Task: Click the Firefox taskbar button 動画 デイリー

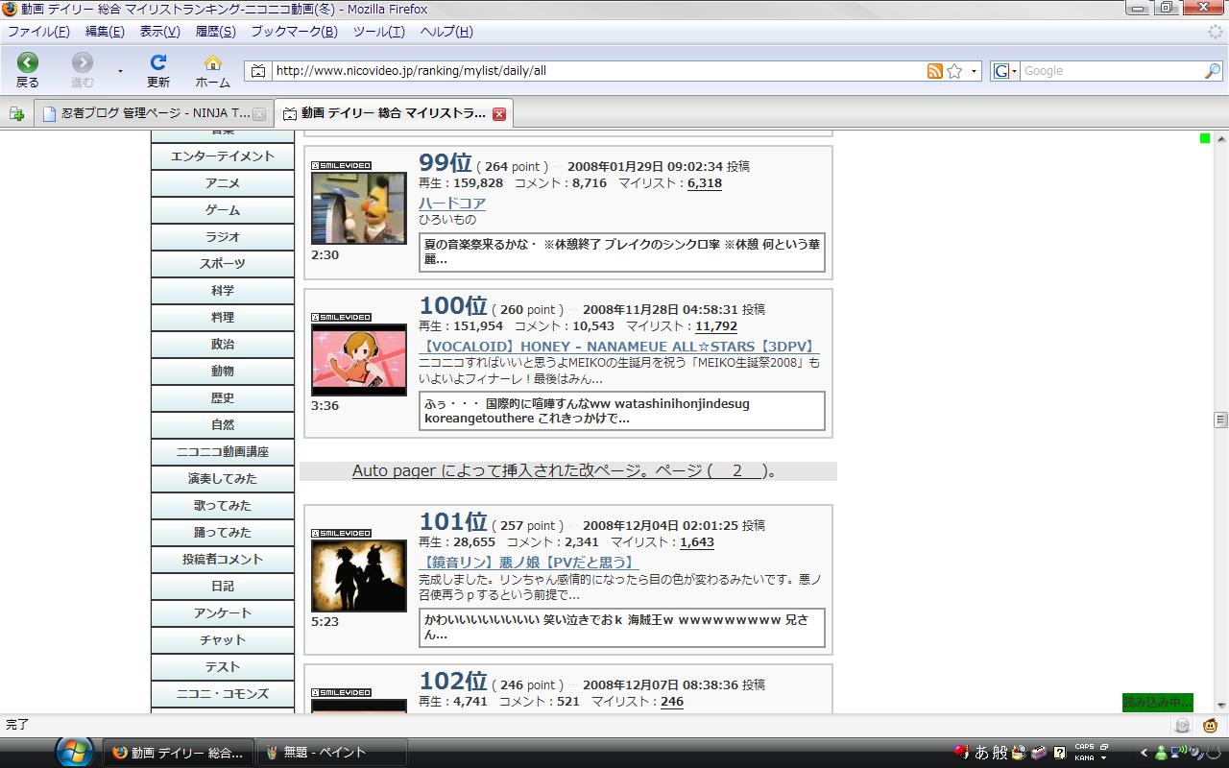Action: tap(180, 753)
